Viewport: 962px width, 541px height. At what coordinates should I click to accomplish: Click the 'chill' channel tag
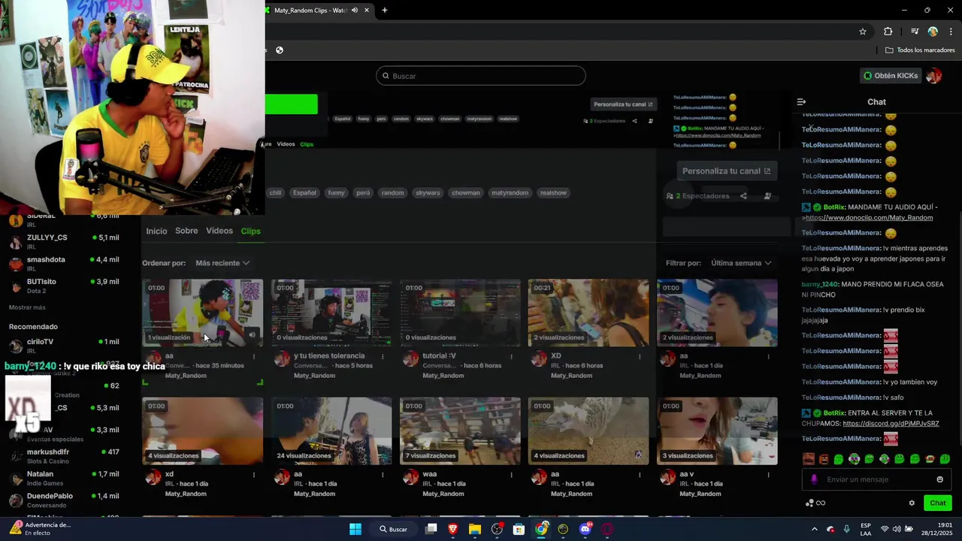pos(275,193)
